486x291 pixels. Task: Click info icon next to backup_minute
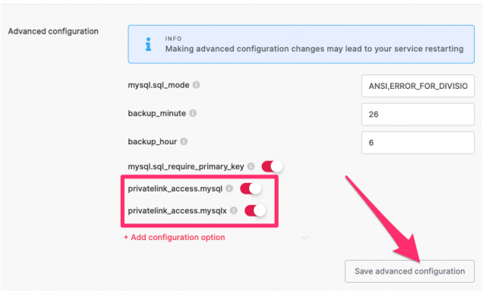click(193, 113)
